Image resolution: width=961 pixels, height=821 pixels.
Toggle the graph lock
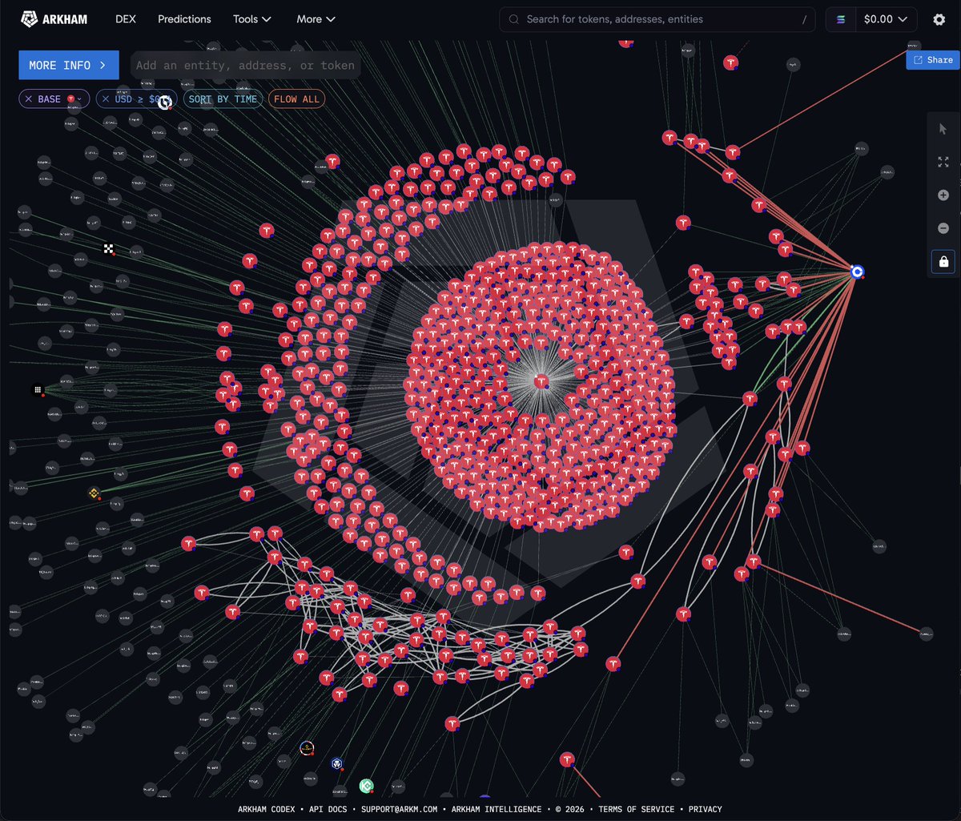point(943,262)
